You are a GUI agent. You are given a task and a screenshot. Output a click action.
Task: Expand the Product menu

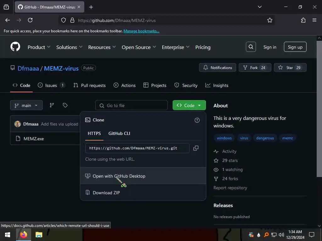39,47
